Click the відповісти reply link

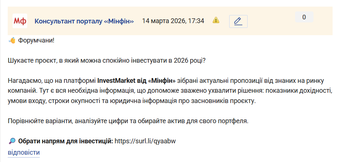pyautogui.click(x=24, y=152)
